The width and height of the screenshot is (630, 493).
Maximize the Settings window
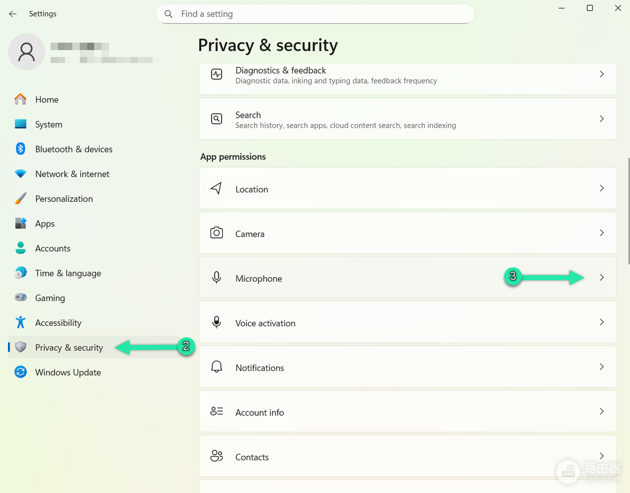(x=590, y=8)
